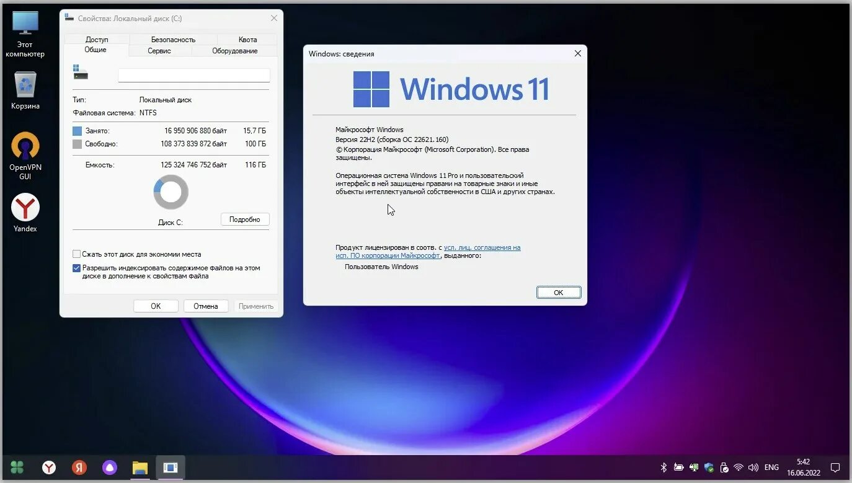852x483 pixels.
Task: Click the NTFS file system value
Action: tap(148, 113)
